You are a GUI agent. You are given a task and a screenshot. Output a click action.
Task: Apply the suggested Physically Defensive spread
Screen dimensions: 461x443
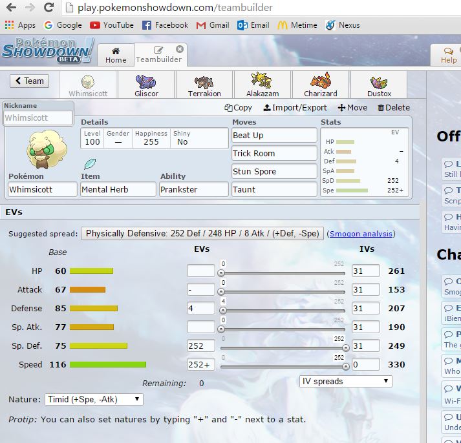[x=202, y=233]
